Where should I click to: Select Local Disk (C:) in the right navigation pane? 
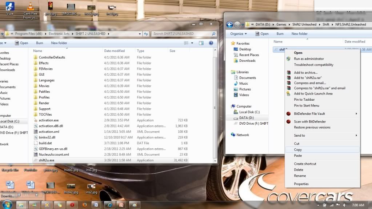pyautogui.click(x=247, y=112)
